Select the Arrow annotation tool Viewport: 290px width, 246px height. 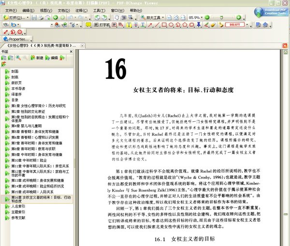coord(150,25)
